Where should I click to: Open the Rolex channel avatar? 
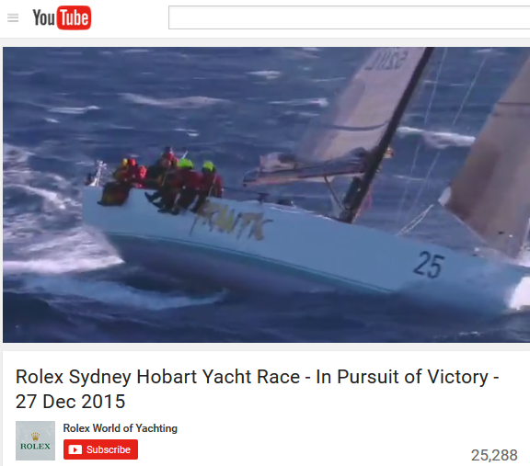click(35, 440)
